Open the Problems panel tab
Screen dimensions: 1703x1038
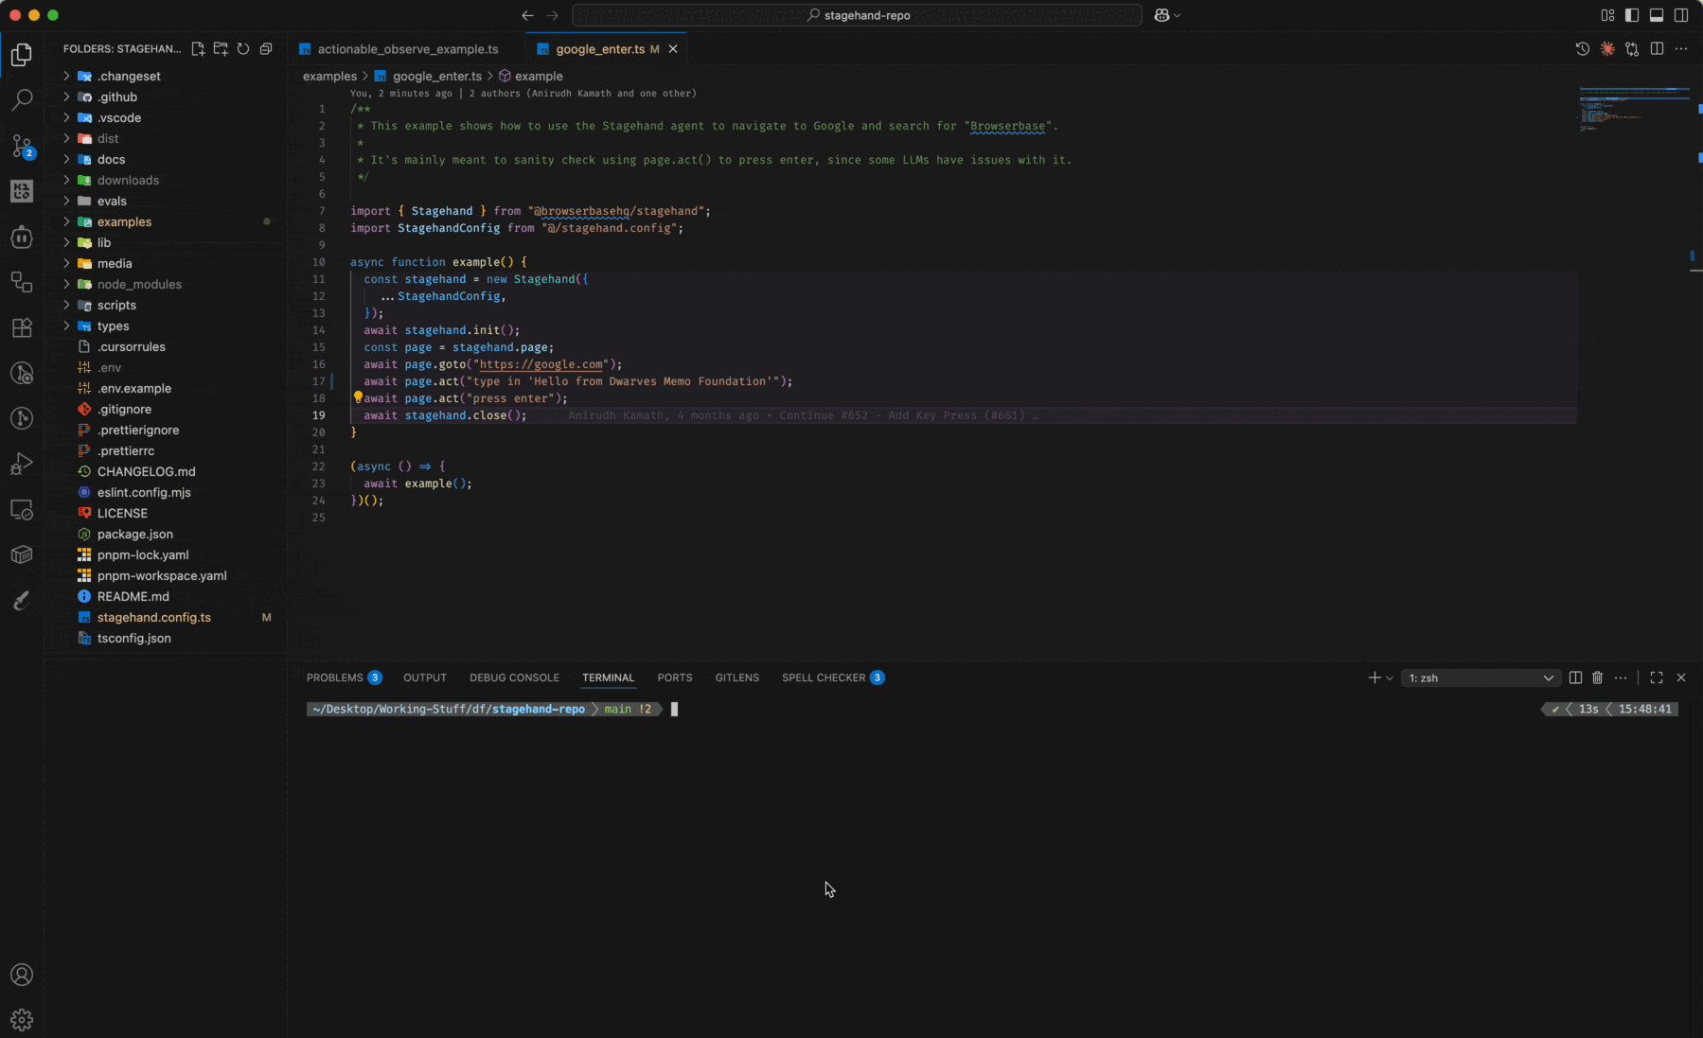tap(344, 677)
